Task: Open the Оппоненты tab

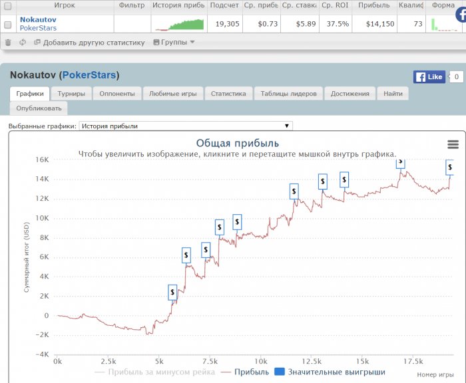Action: [116, 94]
